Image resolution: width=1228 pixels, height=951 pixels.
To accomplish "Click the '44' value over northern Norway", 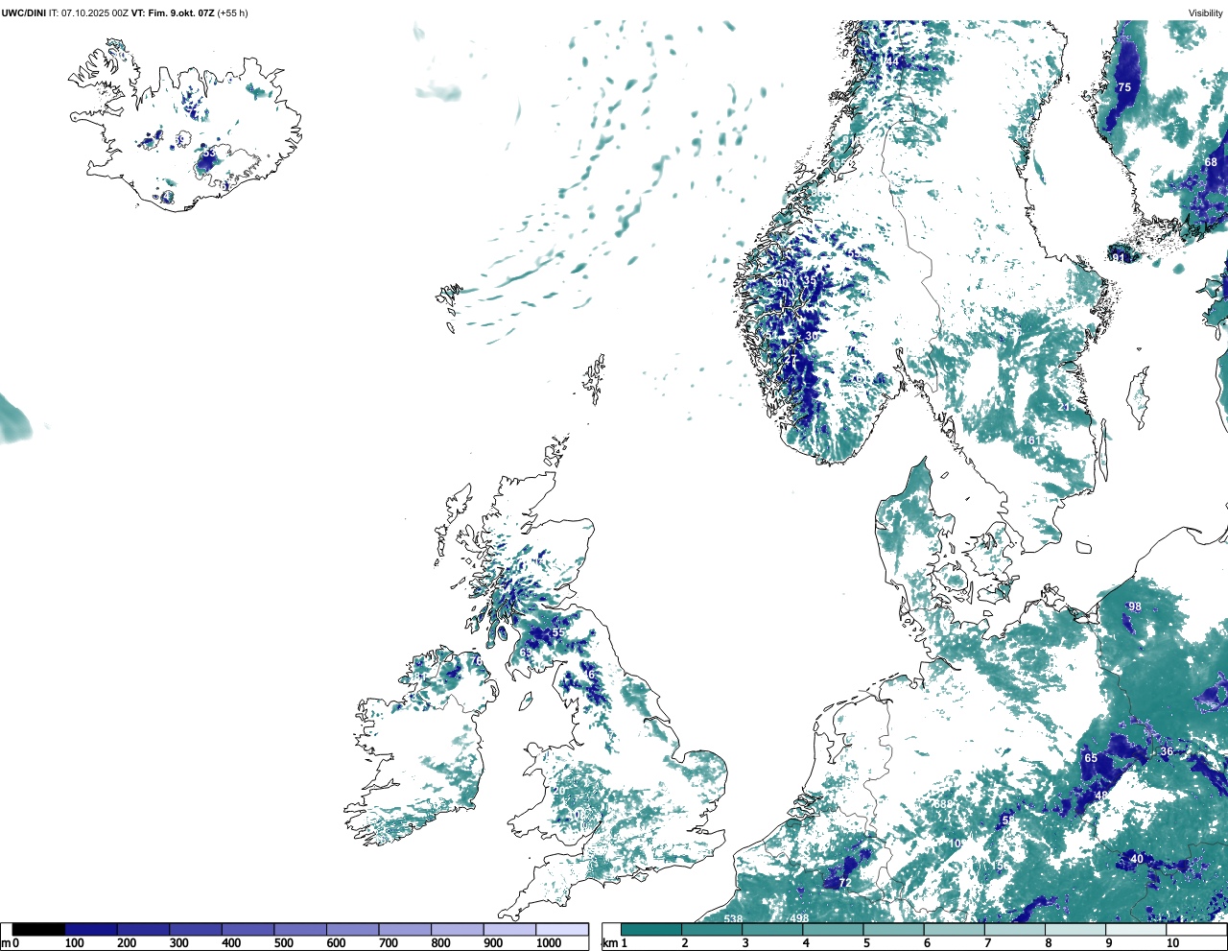I will (x=893, y=61).
